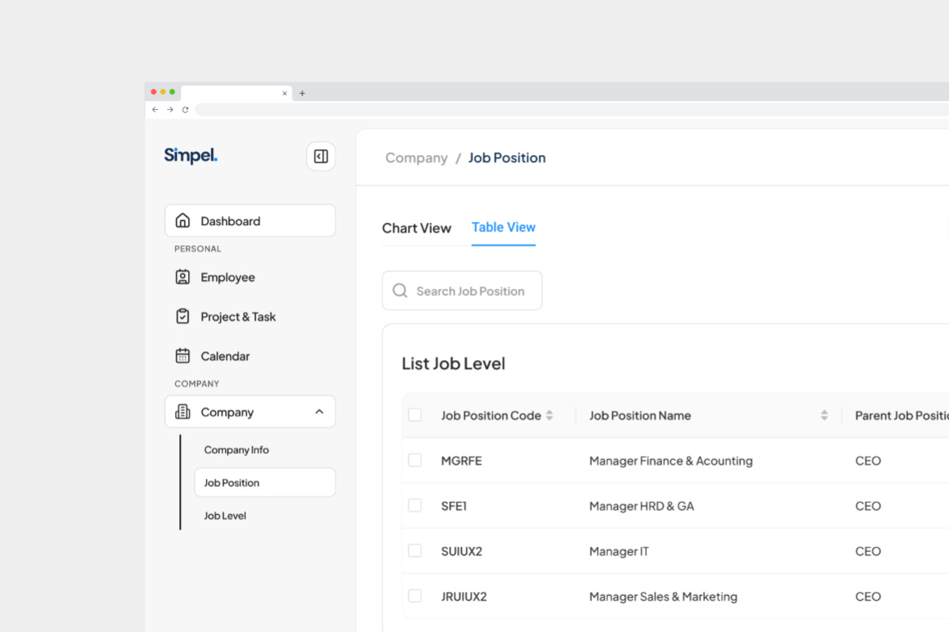Tick the checkbox for MGRFE row
The image size is (949, 632).
tap(415, 459)
